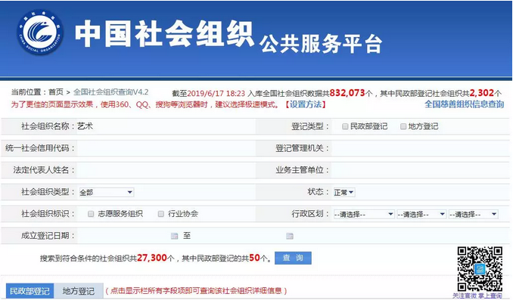513x300 pixels.
Task: Tick the 志愿服务组织 checkbox
Action: point(91,214)
